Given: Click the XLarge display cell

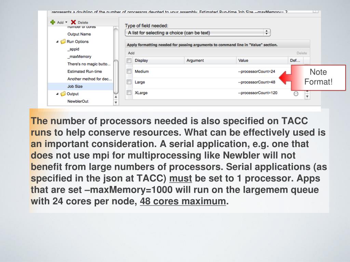Looking at the screenshot, I should [x=141, y=93].
